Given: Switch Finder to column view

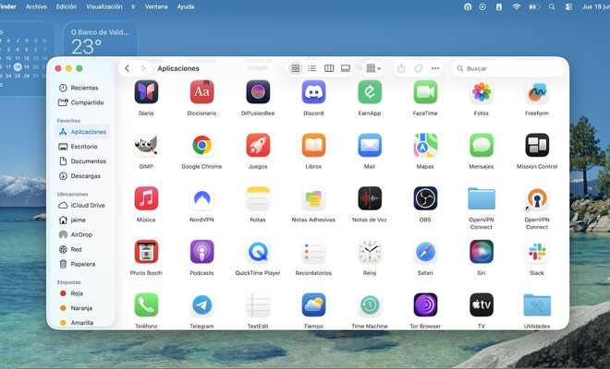Looking at the screenshot, I should (x=329, y=68).
